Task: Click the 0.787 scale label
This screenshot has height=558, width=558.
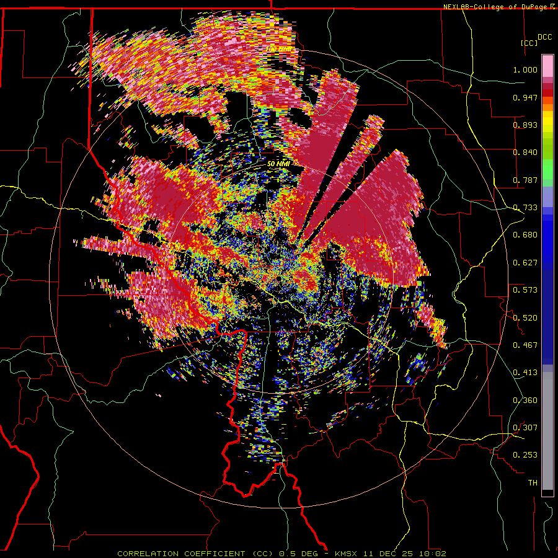Action: point(525,180)
